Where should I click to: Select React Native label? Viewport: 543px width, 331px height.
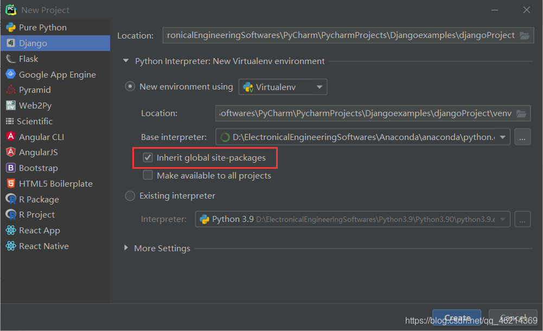click(43, 246)
